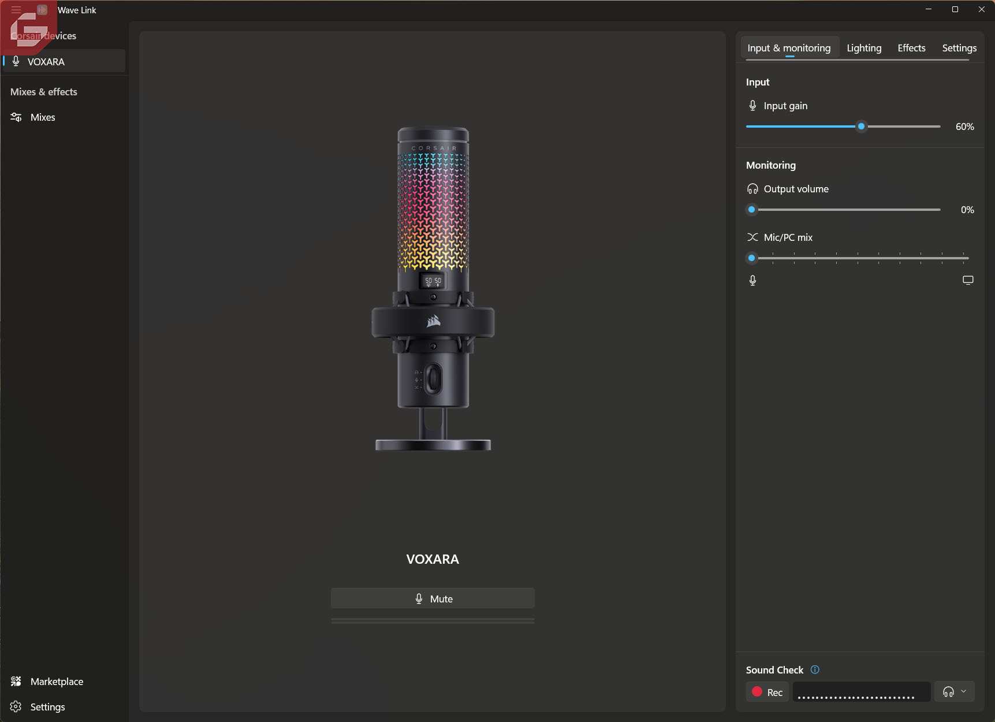Image resolution: width=995 pixels, height=722 pixels.
Task: Click the VOXARA microphone image
Action: (433, 289)
